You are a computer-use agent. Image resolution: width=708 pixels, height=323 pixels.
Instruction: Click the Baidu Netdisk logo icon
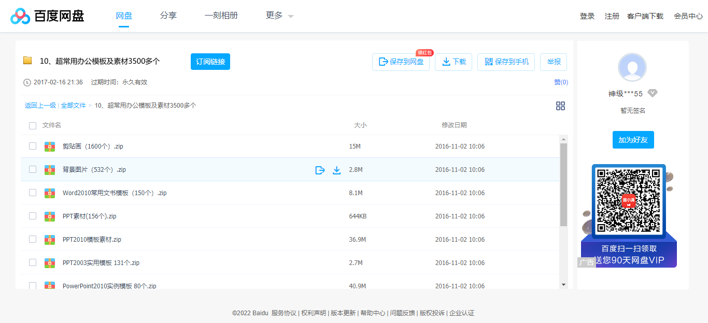(20, 16)
